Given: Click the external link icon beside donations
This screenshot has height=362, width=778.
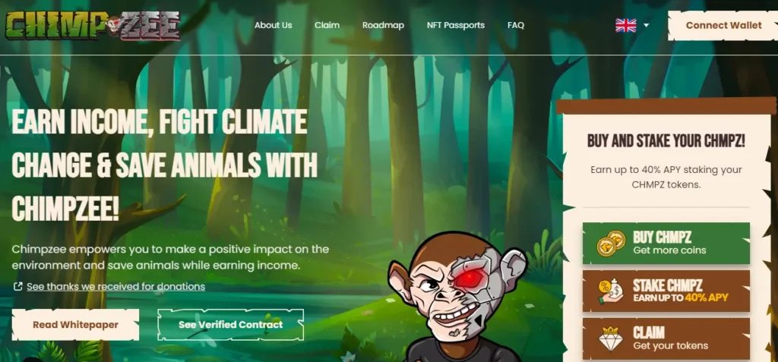Looking at the screenshot, I should 18,286.
